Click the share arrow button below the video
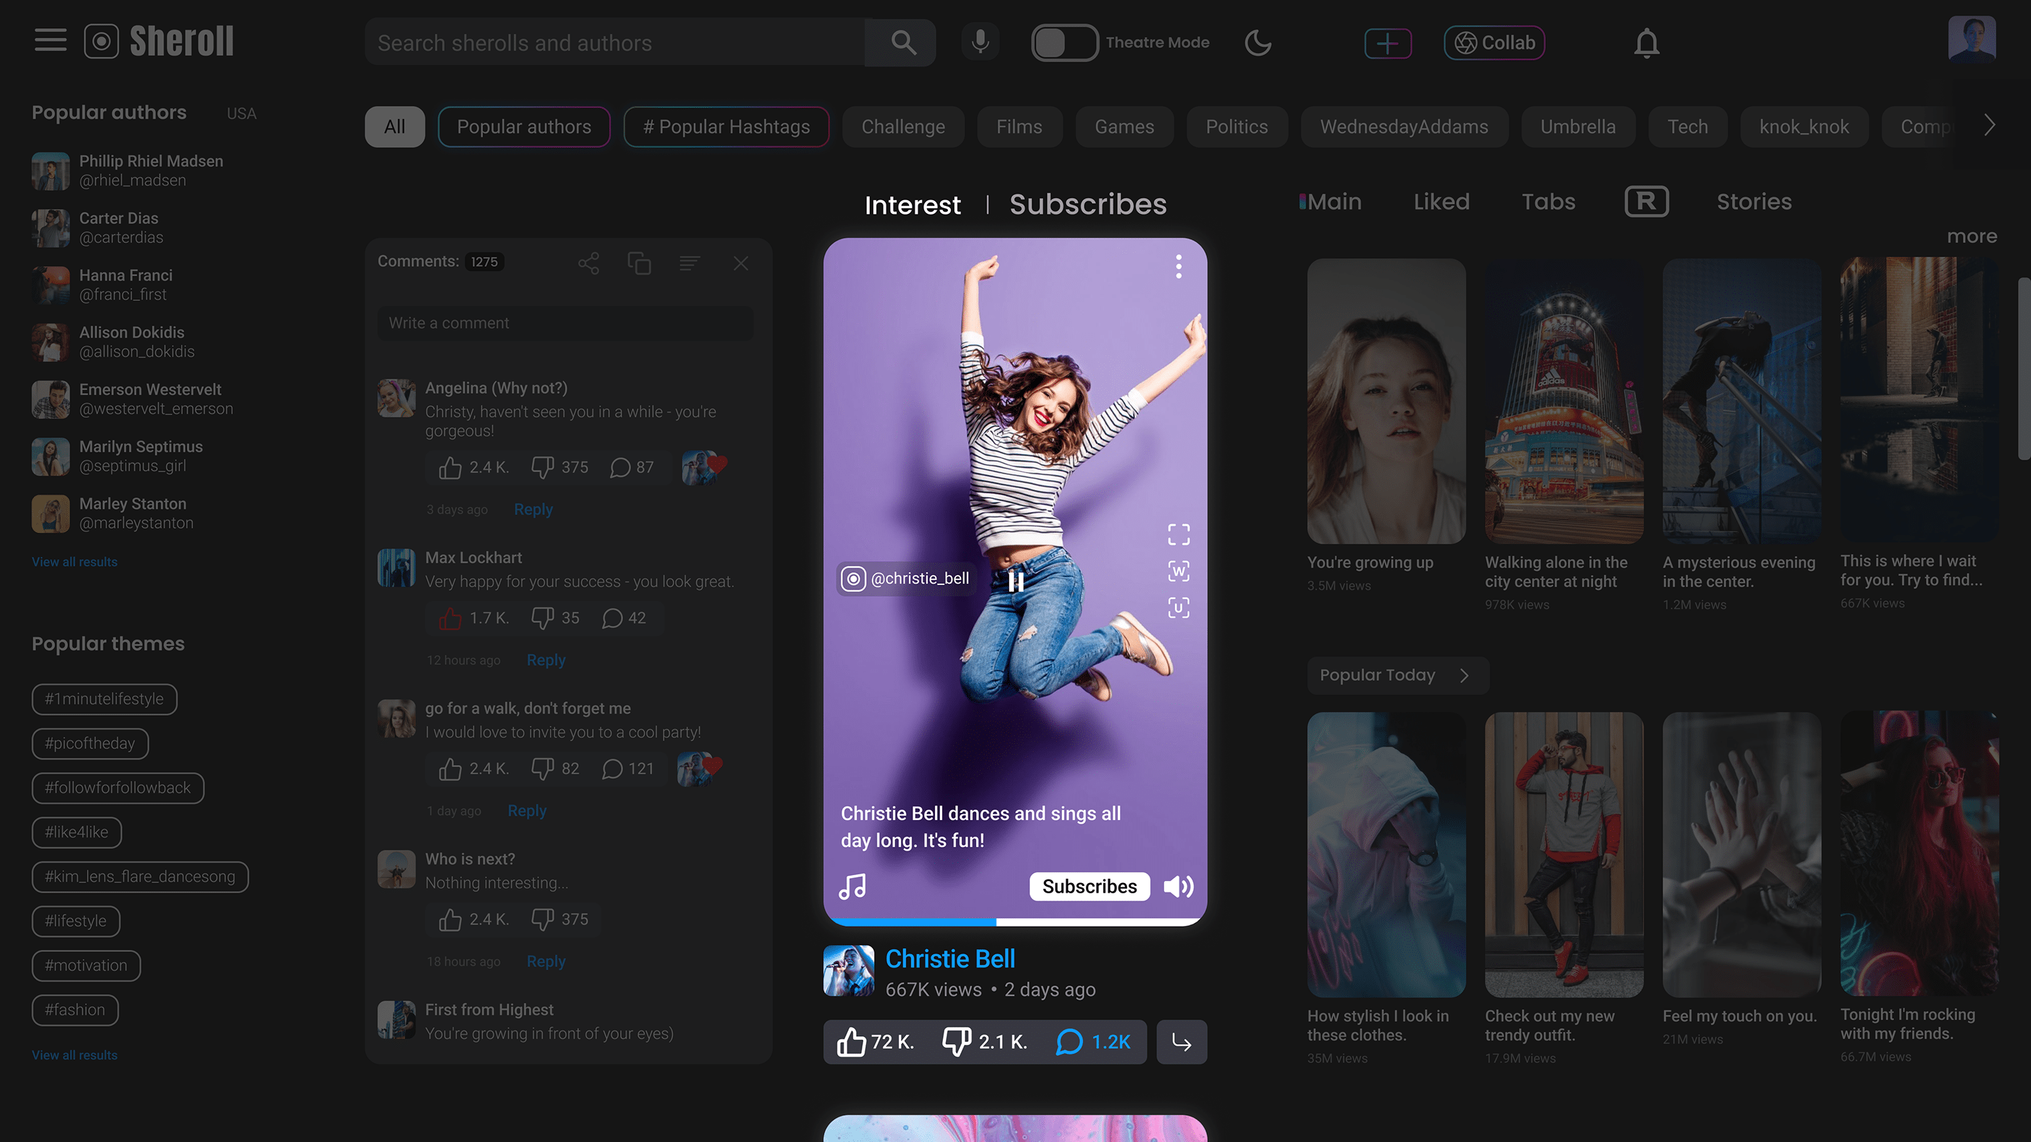The width and height of the screenshot is (2031, 1142). pyautogui.click(x=1181, y=1042)
